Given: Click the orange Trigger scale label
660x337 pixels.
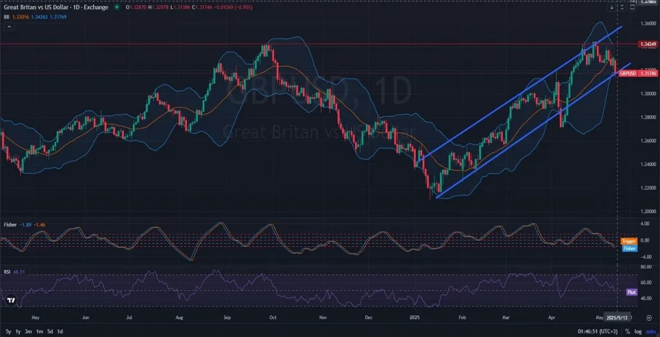Looking at the screenshot, I should coord(629,242).
